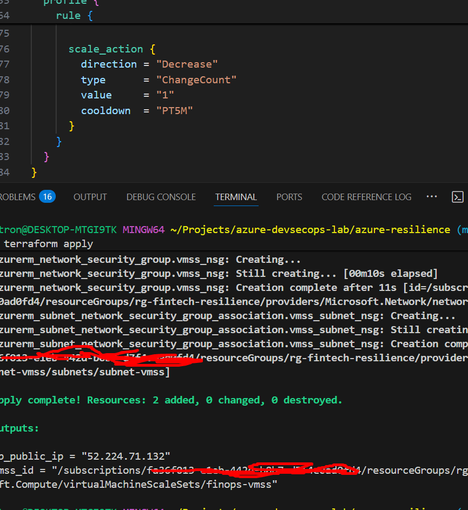Select the TERMINAL tab
The image size is (468, 510).
pyautogui.click(x=236, y=197)
